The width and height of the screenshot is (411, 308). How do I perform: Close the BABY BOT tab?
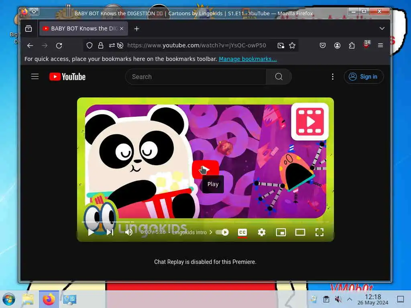(x=122, y=28)
